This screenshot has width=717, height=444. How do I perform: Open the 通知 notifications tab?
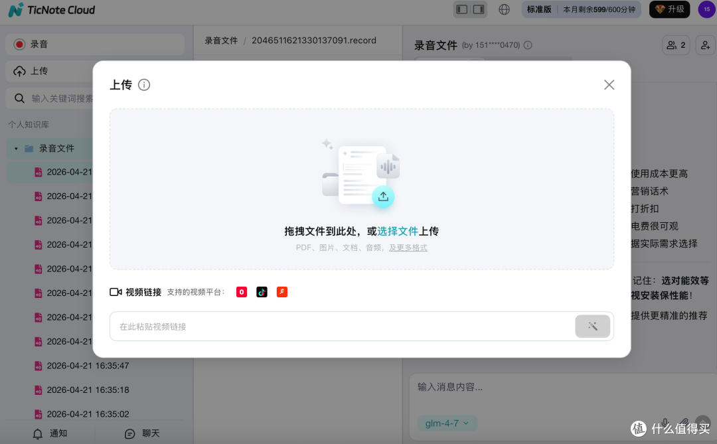click(x=50, y=433)
